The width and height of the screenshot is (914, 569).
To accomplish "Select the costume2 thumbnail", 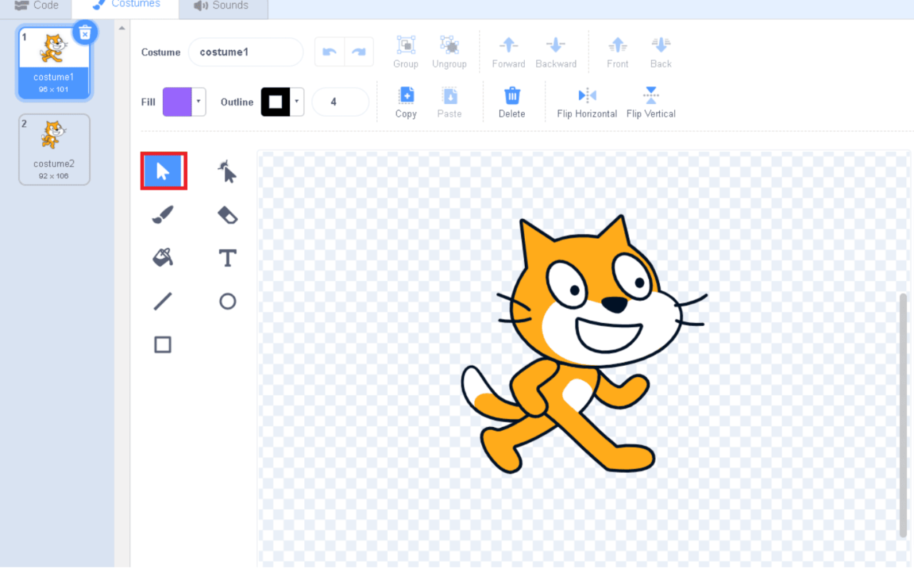I will tap(54, 148).
